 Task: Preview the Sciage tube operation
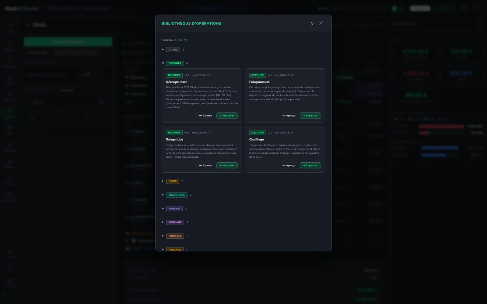205,165
